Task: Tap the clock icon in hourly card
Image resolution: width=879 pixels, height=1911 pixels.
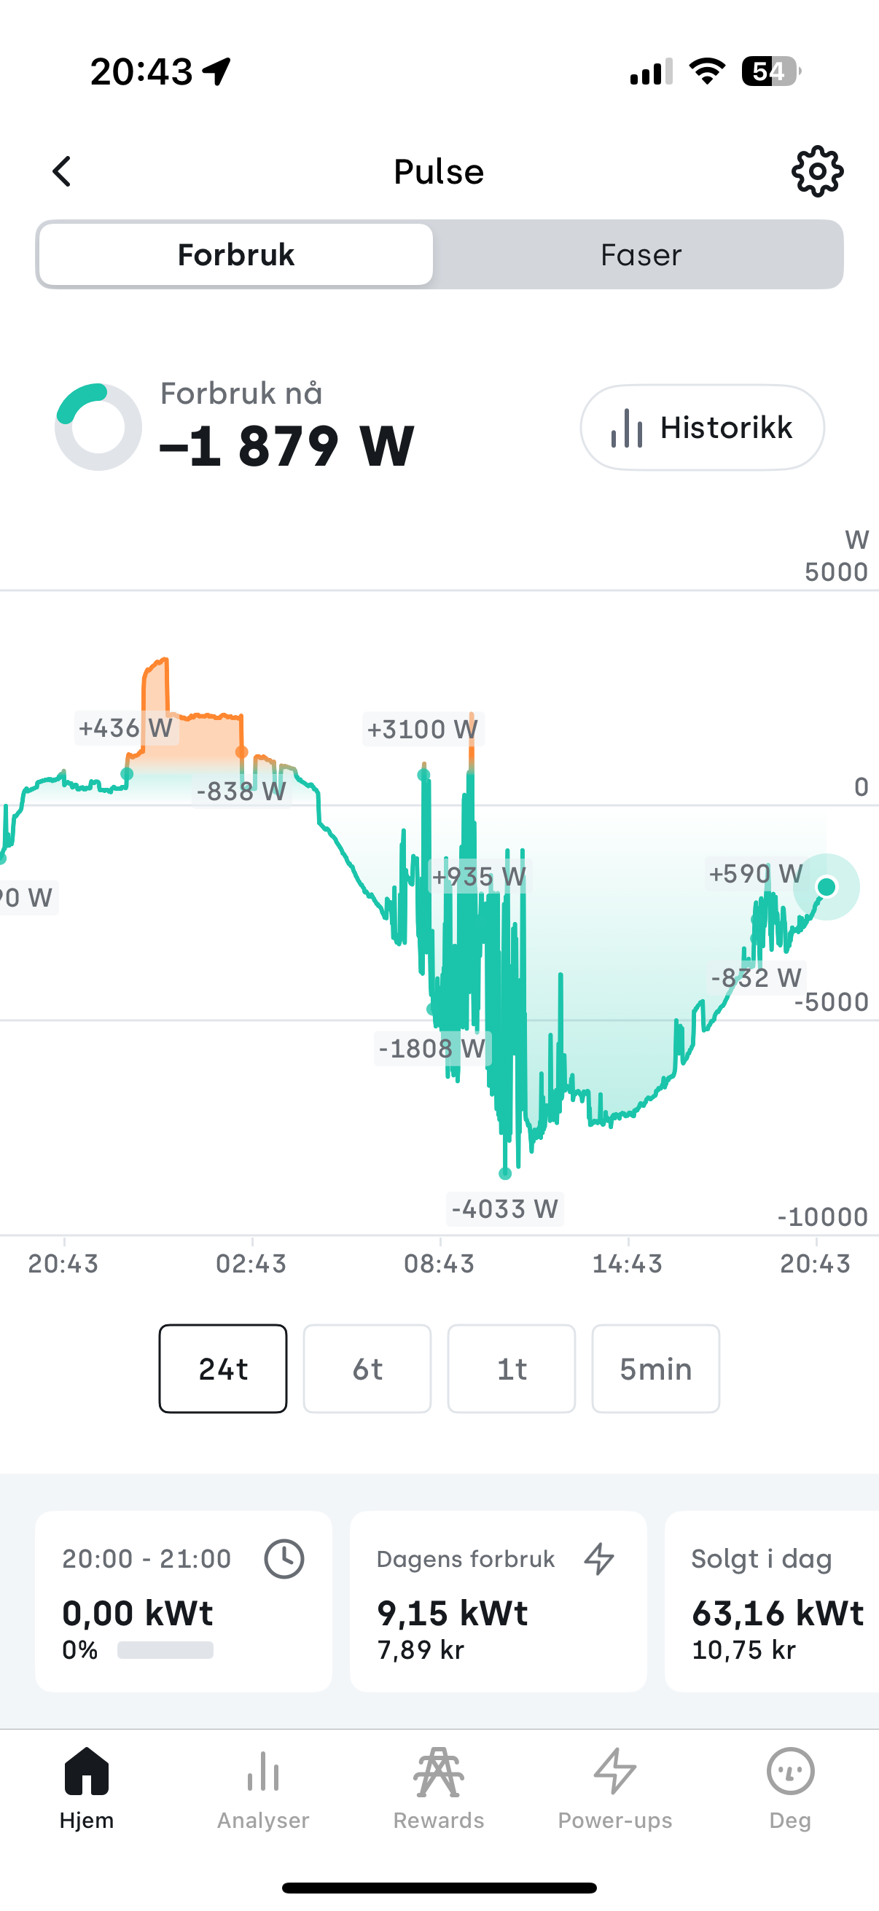Action: point(284,1559)
